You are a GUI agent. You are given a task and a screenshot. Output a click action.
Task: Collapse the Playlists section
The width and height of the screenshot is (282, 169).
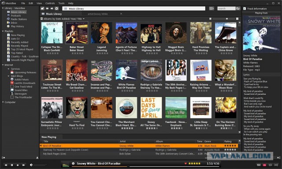click(3, 31)
